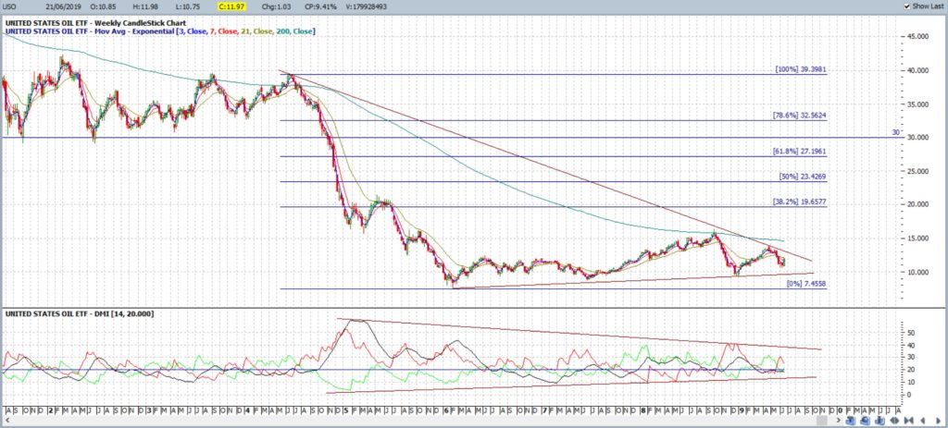Select the Mov Avg Exponential indicator title
The width and height of the screenshot is (948, 428).
click(x=159, y=31)
